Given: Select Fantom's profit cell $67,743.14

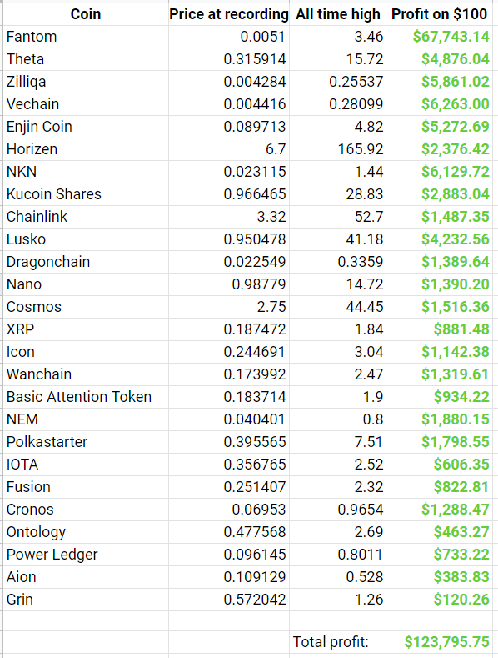Looking at the screenshot, I should pyautogui.click(x=439, y=37).
